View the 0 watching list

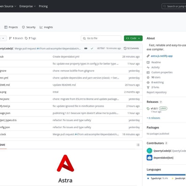tap(157, 82)
